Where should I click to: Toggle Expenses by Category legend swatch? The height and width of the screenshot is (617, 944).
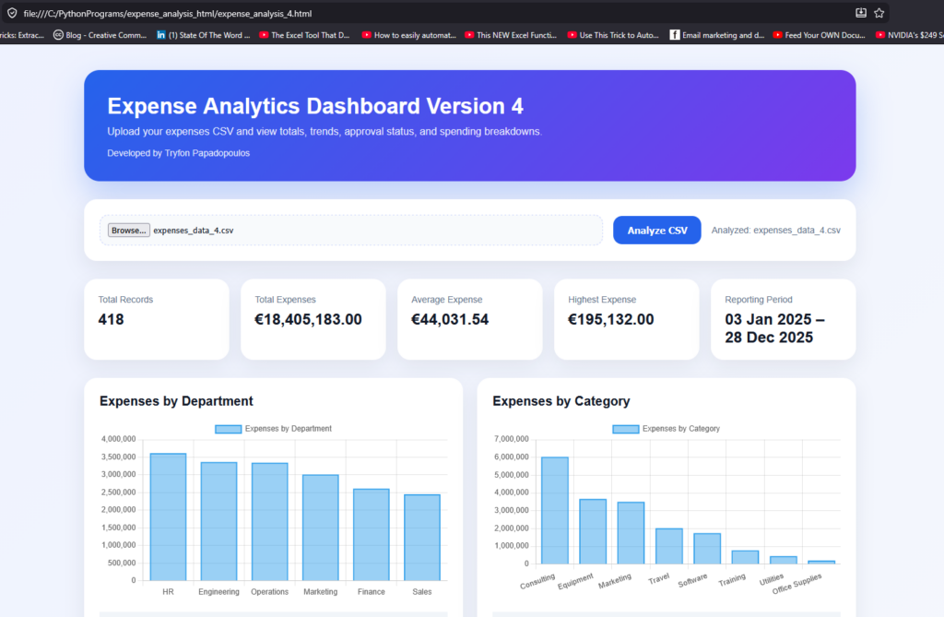626,429
